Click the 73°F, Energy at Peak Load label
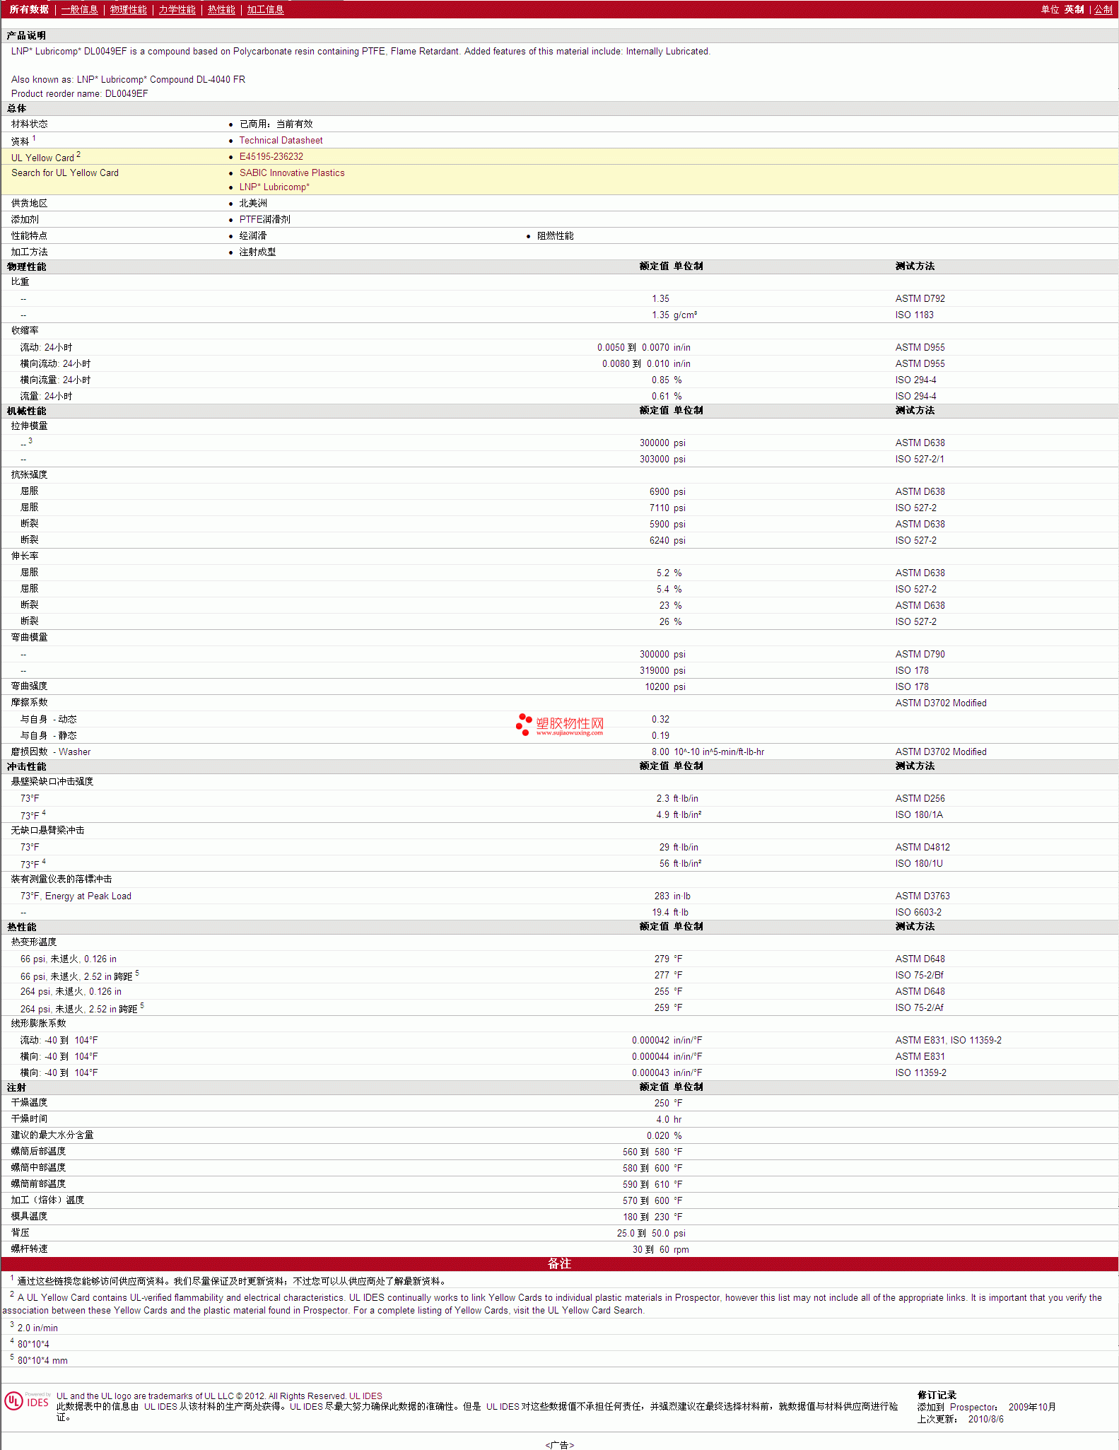 pyautogui.click(x=76, y=896)
